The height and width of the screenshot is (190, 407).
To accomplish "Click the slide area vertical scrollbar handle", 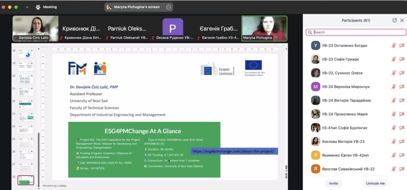I will click(x=286, y=167).
